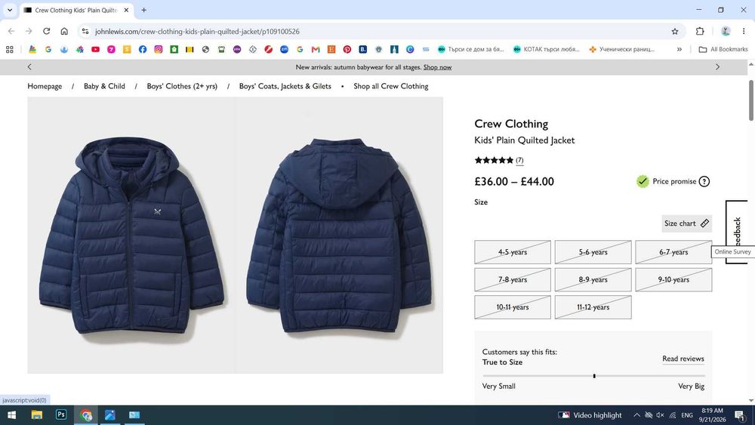Open Photoshop from the taskbar
This screenshot has height=425, width=755.
point(61,414)
